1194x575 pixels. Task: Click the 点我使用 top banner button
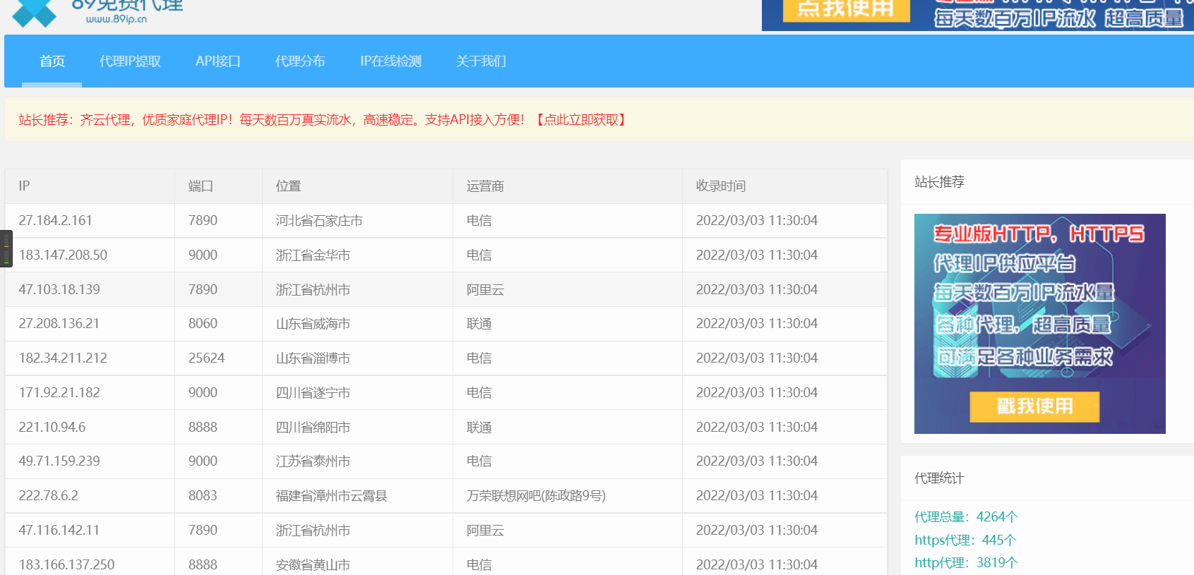coord(846,10)
